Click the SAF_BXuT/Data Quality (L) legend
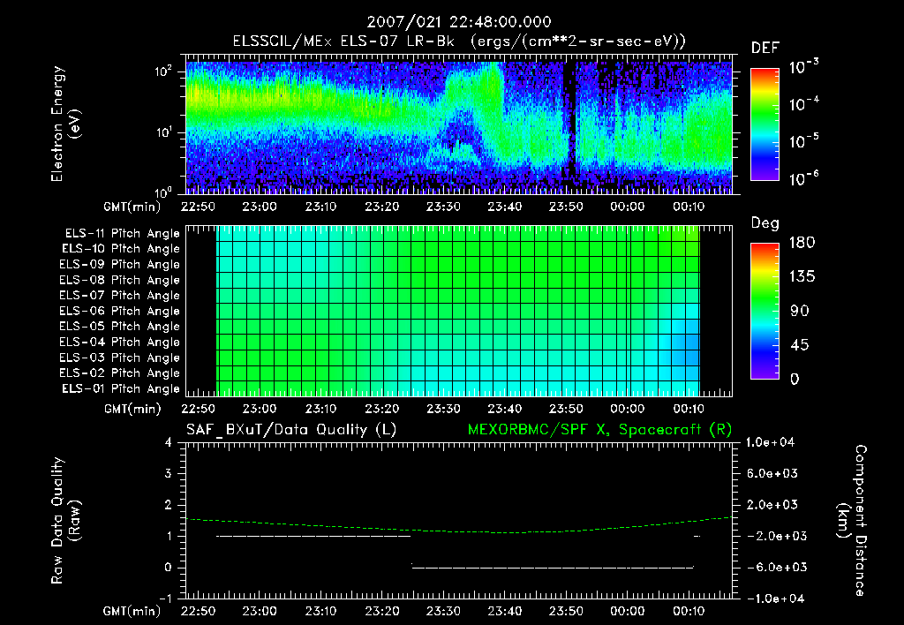Screen dimensions: 904x625 point(291,430)
